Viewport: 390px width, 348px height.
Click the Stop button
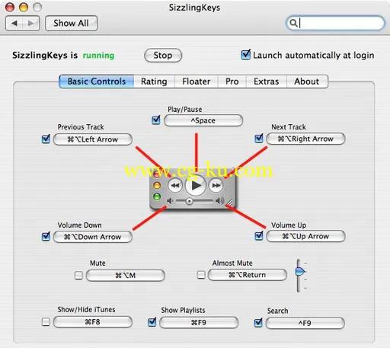tap(163, 56)
